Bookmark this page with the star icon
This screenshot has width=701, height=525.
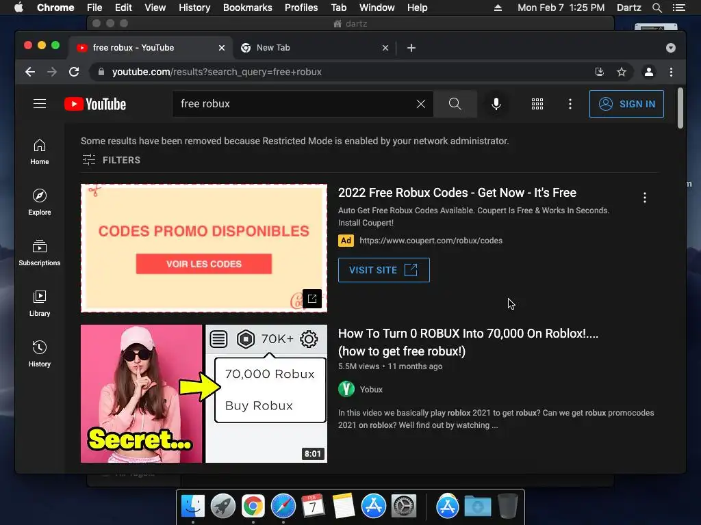coord(622,72)
